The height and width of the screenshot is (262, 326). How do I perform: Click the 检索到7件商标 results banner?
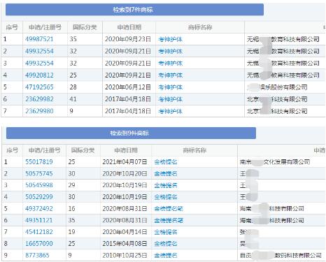pos(134,10)
